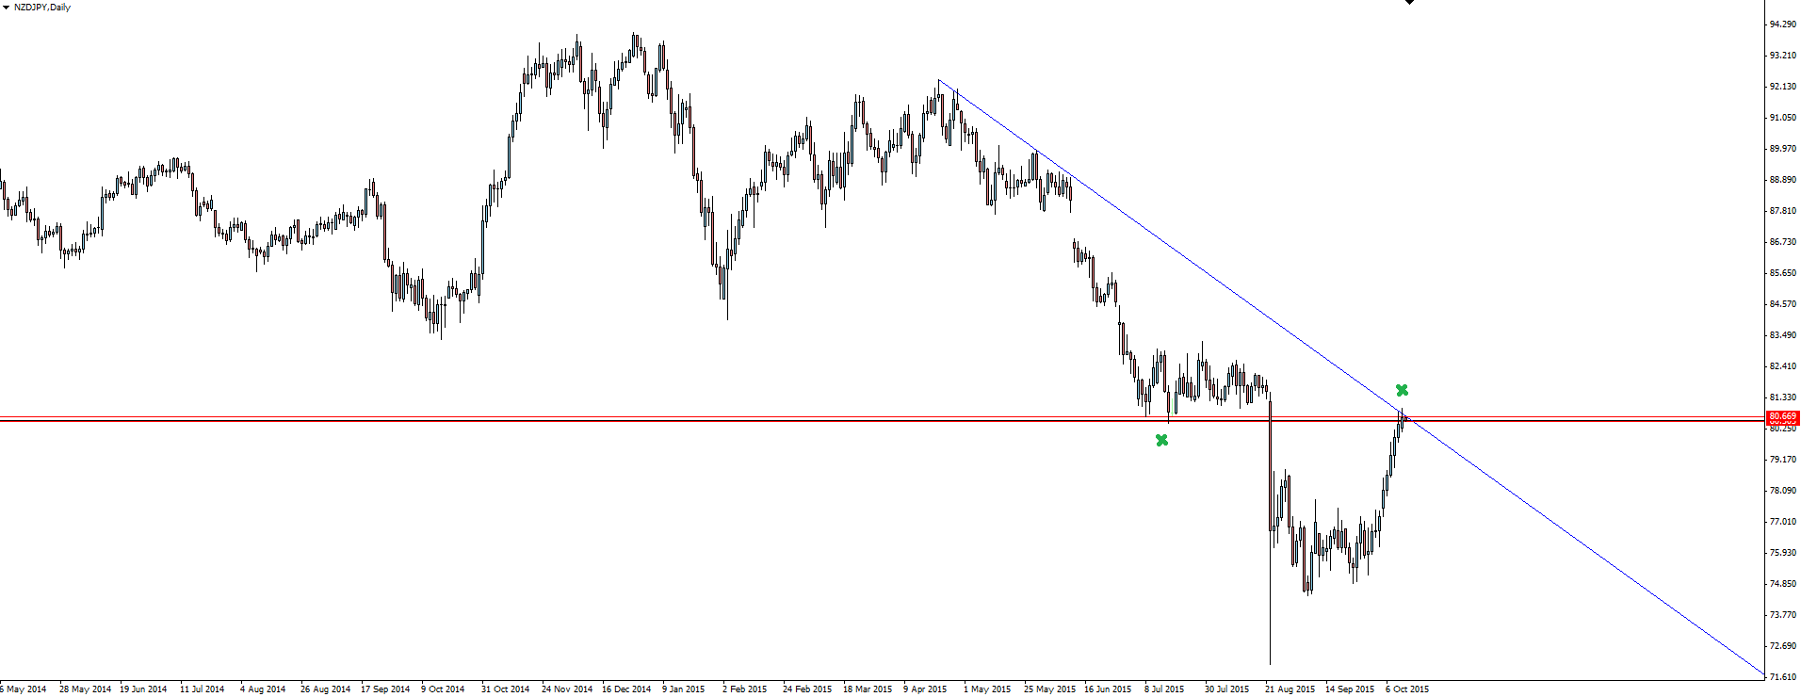
Task: Click the 19 Jun 2014 date label
Action: click(x=143, y=689)
